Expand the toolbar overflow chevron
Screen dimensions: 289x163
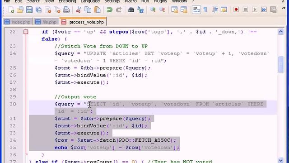[284, 8]
